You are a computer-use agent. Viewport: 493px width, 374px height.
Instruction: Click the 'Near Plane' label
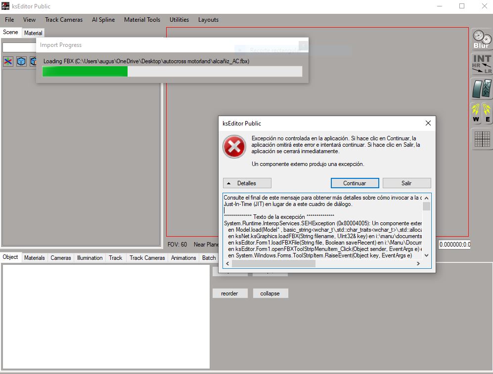point(206,244)
